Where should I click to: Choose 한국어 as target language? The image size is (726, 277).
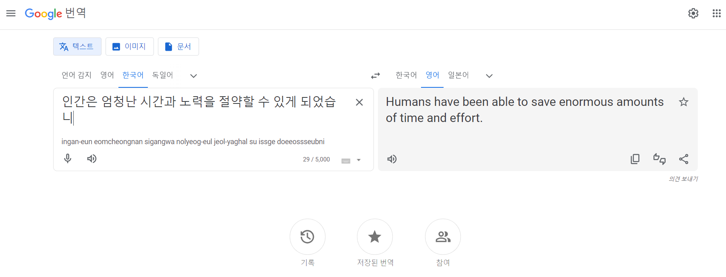click(x=406, y=75)
